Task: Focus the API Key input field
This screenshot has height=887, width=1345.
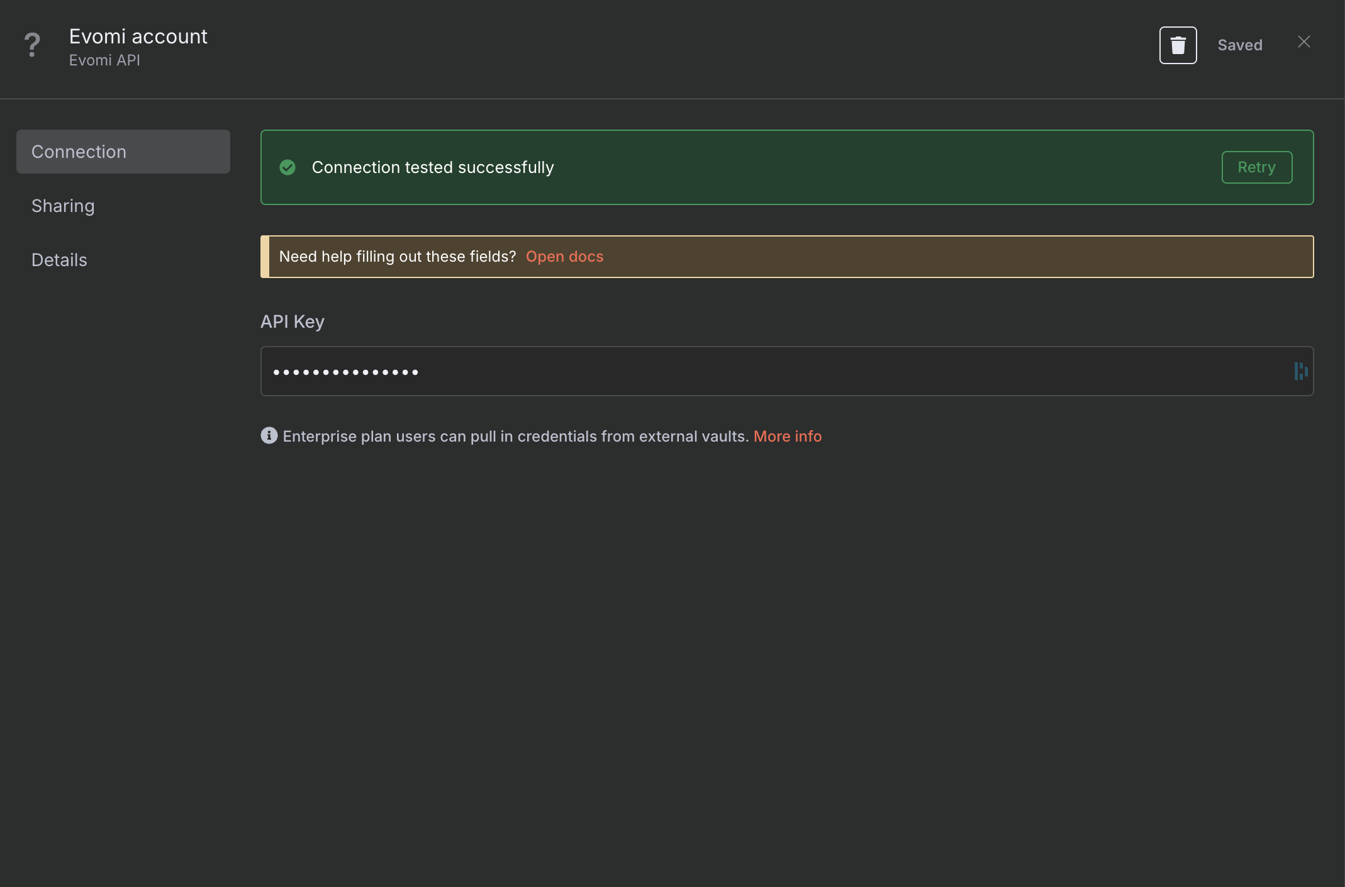Action: (x=787, y=371)
